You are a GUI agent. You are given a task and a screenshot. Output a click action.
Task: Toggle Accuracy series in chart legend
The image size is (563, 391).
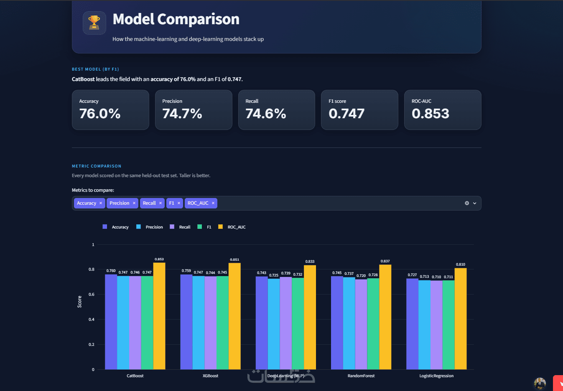[116, 227]
